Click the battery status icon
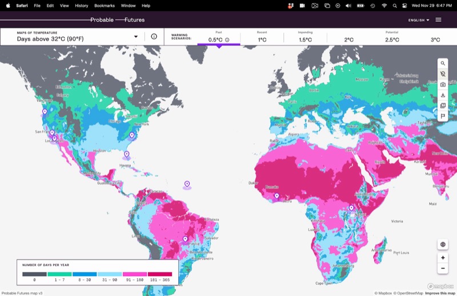The image size is (457, 296). point(361,6)
